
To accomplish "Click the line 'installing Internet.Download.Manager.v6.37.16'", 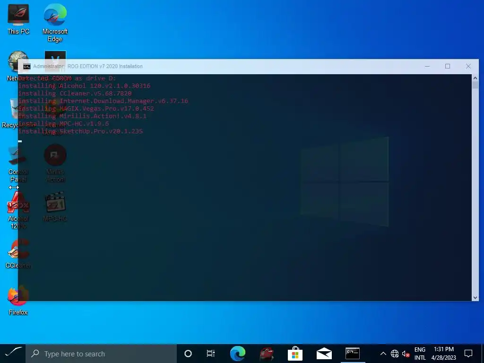I will coord(103,101).
